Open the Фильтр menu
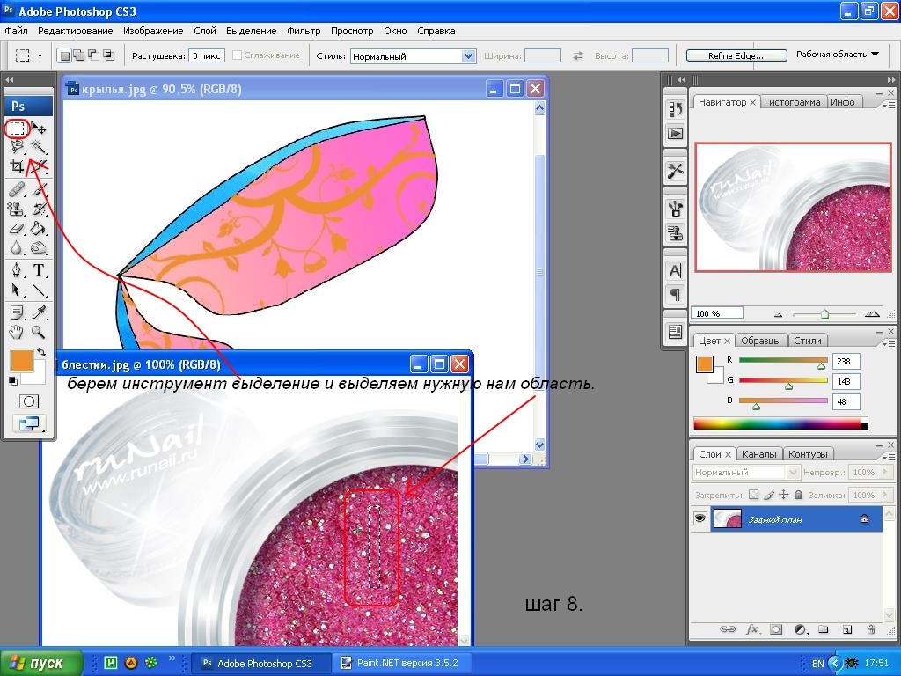 304,31
